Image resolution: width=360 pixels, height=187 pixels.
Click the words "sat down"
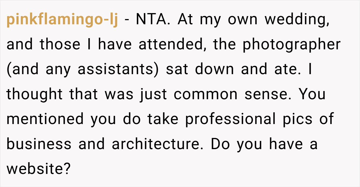tap(200, 69)
